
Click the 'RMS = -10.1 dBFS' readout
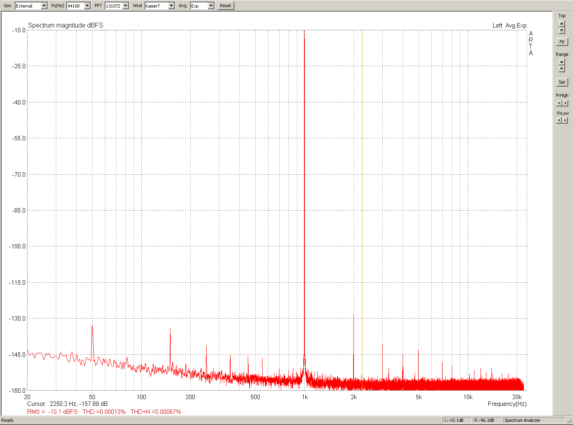pos(52,412)
